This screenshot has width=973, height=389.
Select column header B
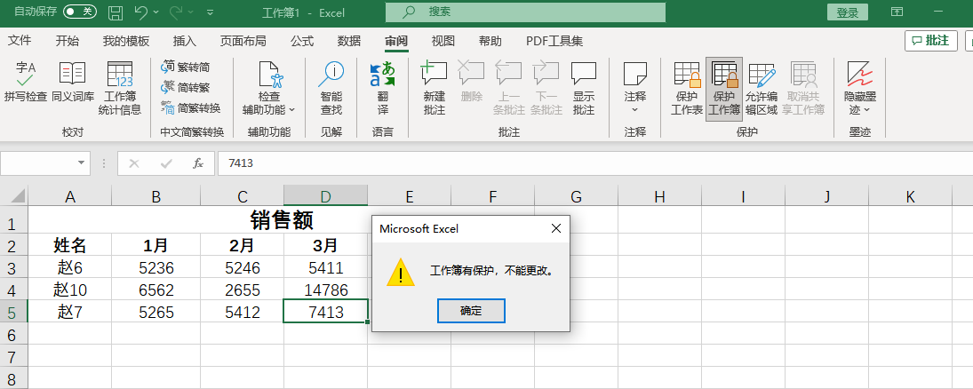coord(156,196)
